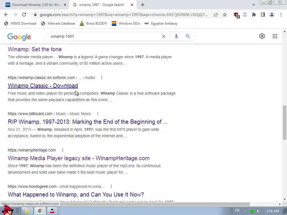Click the forward navigation arrow
Screen dimensions: 287x215
point(15,15)
